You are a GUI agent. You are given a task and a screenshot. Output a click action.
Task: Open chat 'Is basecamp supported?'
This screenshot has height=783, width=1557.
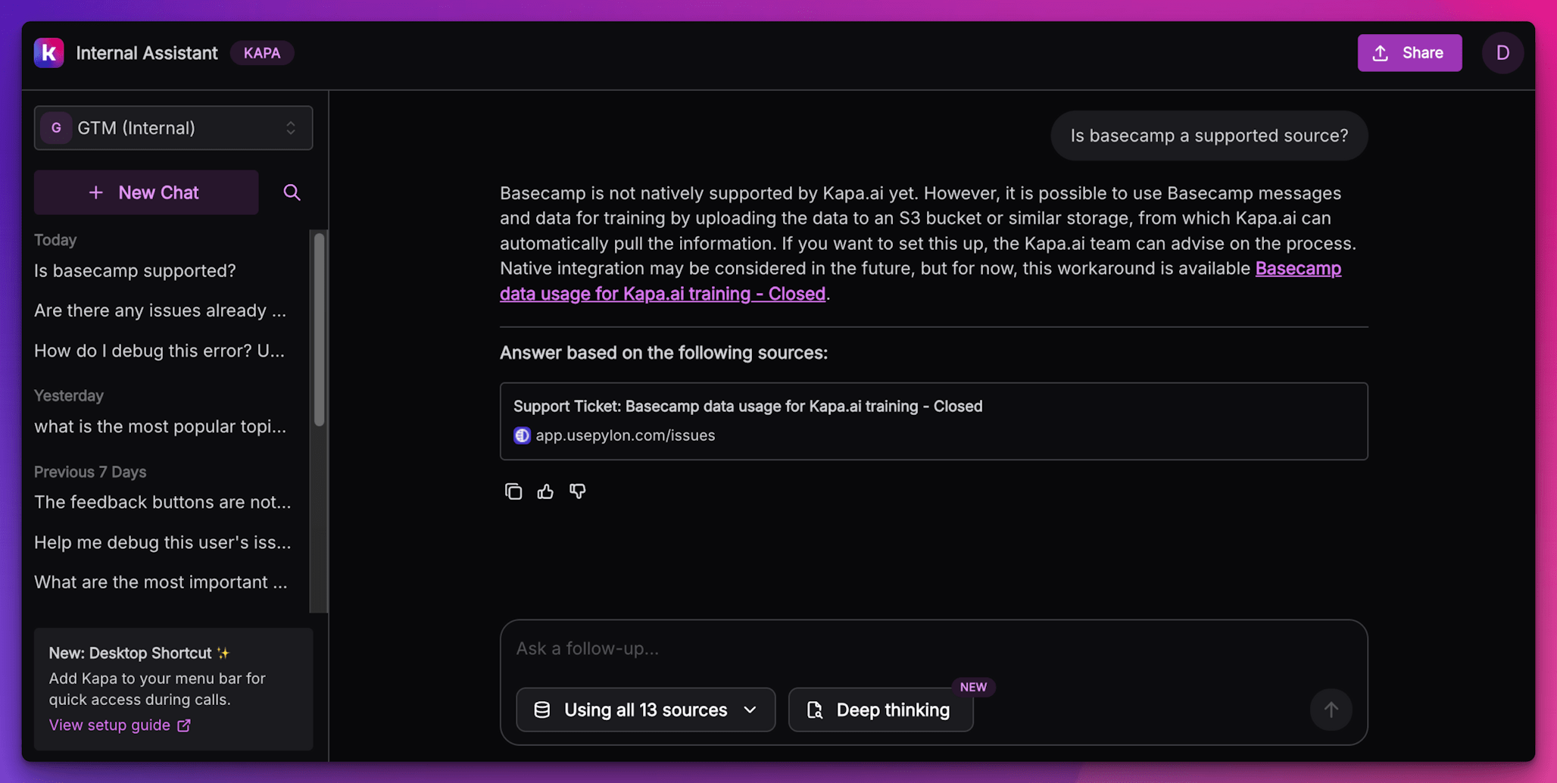click(135, 270)
